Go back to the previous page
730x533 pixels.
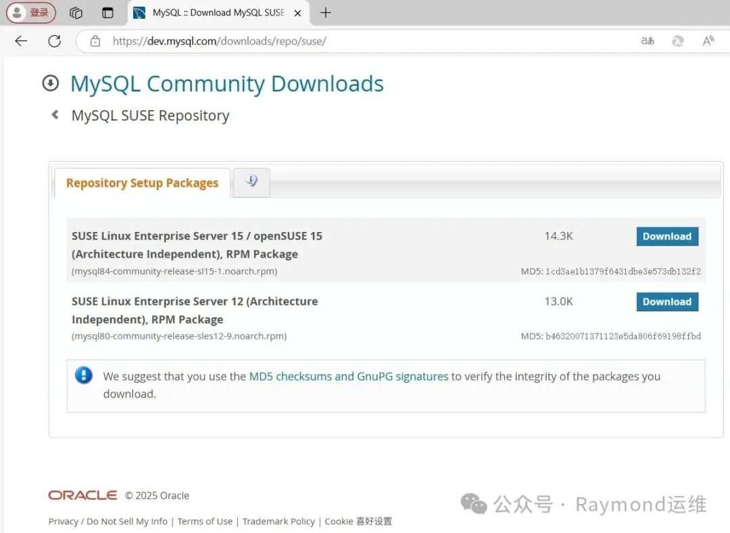point(21,41)
